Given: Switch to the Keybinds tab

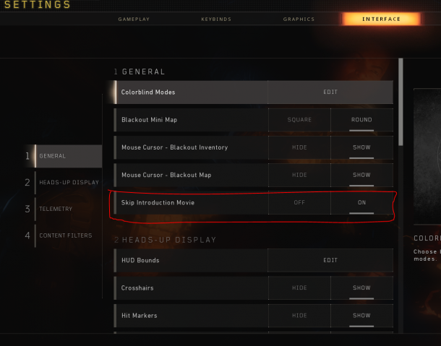Looking at the screenshot, I should click(216, 19).
